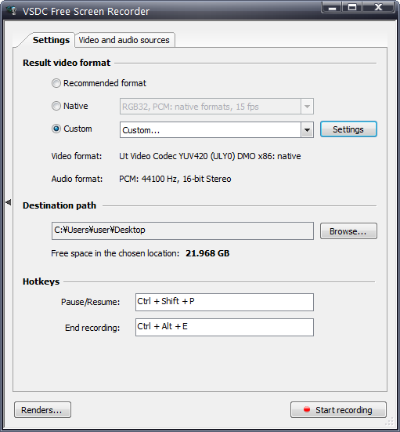Click the destination path text field
The width and height of the screenshot is (400, 432).
[x=182, y=231]
